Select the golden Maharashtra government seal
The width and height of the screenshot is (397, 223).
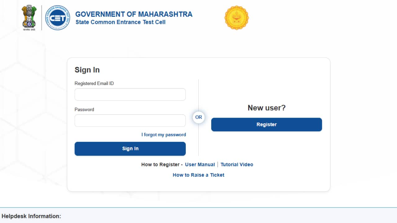pyautogui.click(x=237, y=18)
